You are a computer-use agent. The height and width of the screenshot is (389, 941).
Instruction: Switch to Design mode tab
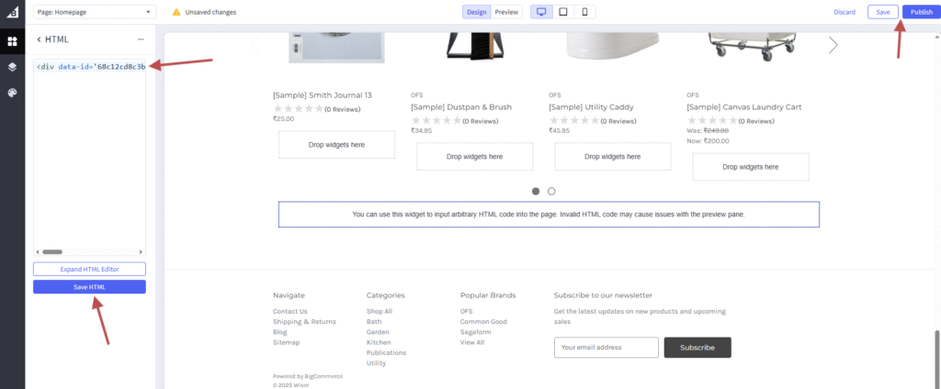477,12
